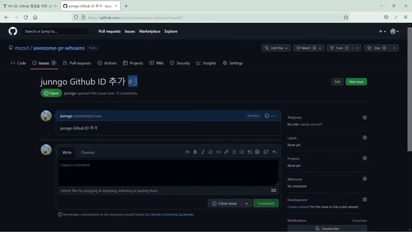Screen dimensions: 412x232
Task: Insert code formatting in comment toolbar
Action: (x=218, y=152)
